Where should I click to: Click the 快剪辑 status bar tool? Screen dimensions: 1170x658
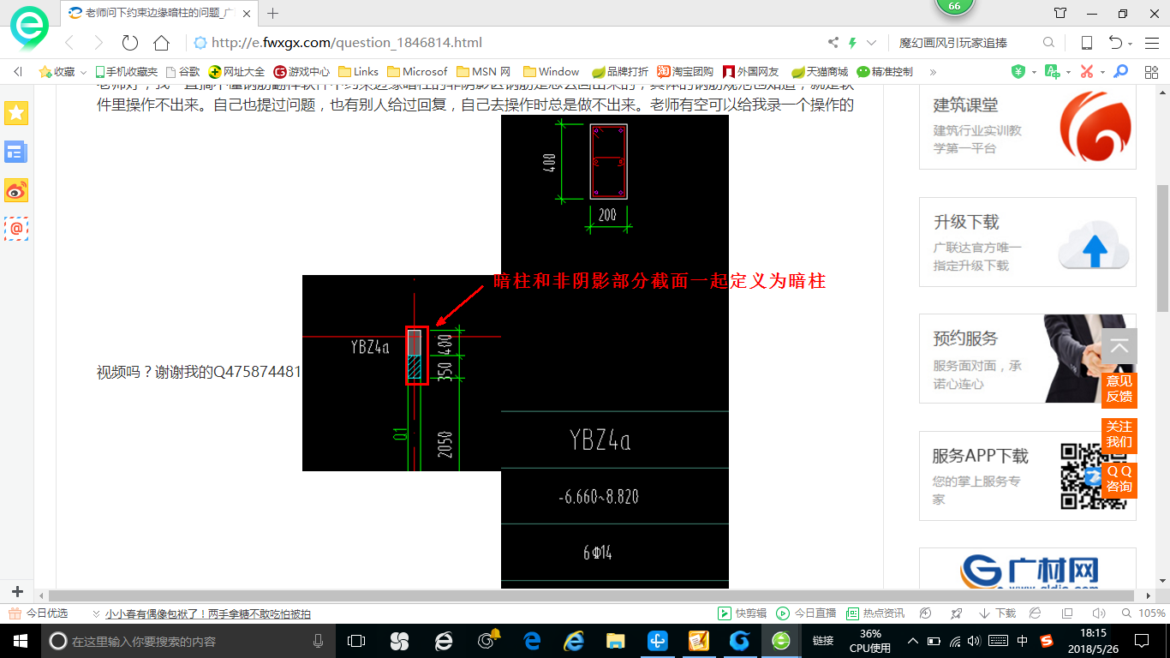point(742,613)
